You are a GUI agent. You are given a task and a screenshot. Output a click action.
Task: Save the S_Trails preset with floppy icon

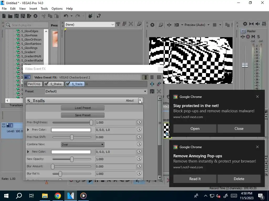point(152,91)
